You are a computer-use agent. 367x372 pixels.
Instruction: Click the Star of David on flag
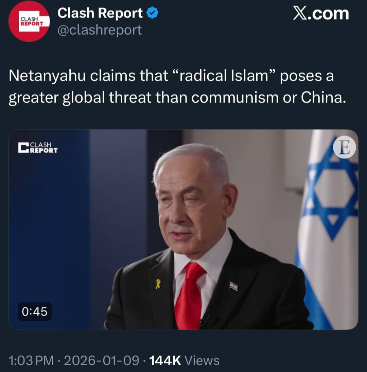point(332,189)
